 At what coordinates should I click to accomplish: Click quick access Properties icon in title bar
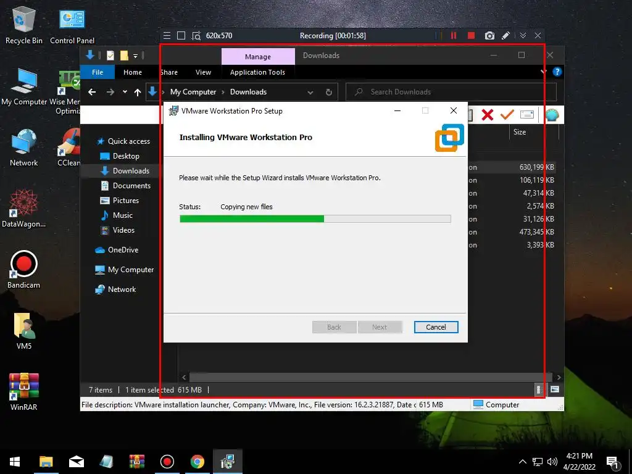(110, 55)
